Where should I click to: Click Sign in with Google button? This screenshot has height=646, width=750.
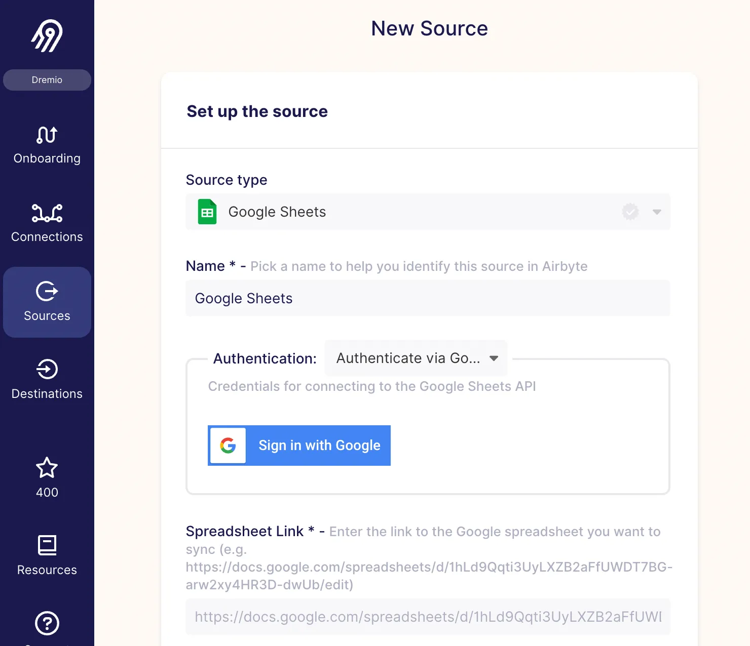pyautogui.click(x=299, y=446)
